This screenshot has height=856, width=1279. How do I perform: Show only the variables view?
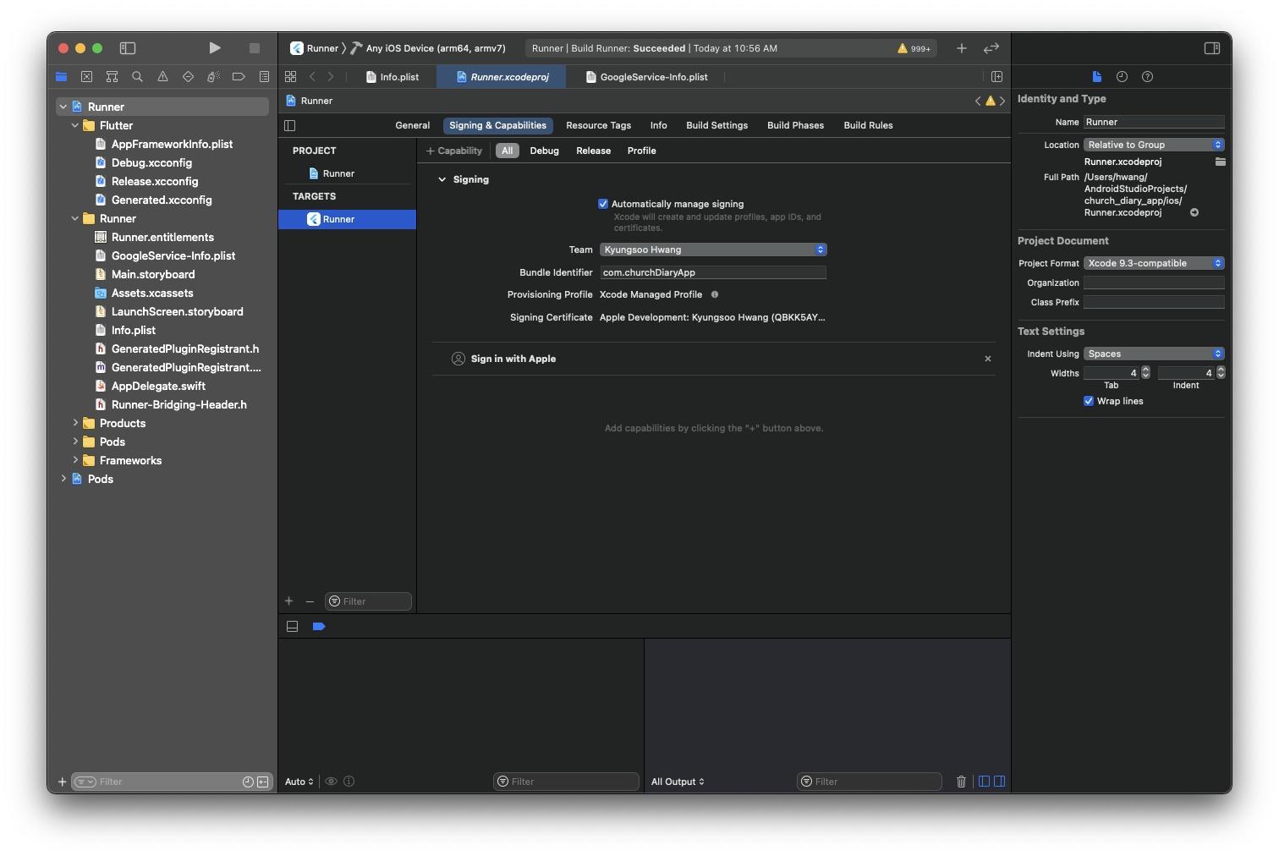coord(984,782)
